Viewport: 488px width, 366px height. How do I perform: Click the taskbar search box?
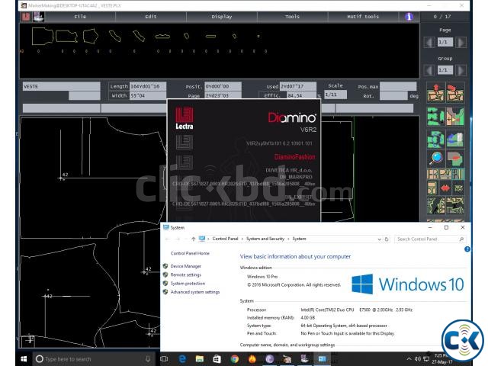[94, 359]
